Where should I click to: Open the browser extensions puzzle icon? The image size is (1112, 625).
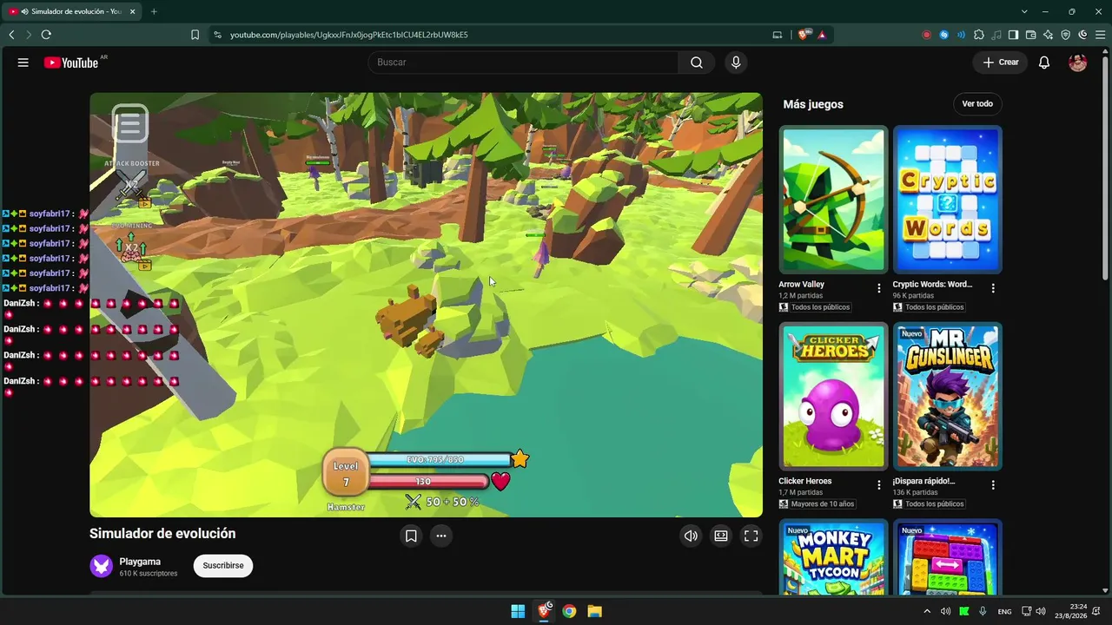coord(979,35)
